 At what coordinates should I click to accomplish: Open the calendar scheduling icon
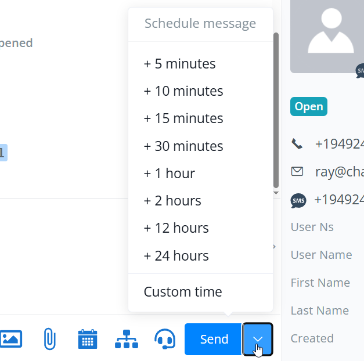(x=88, y=339)
